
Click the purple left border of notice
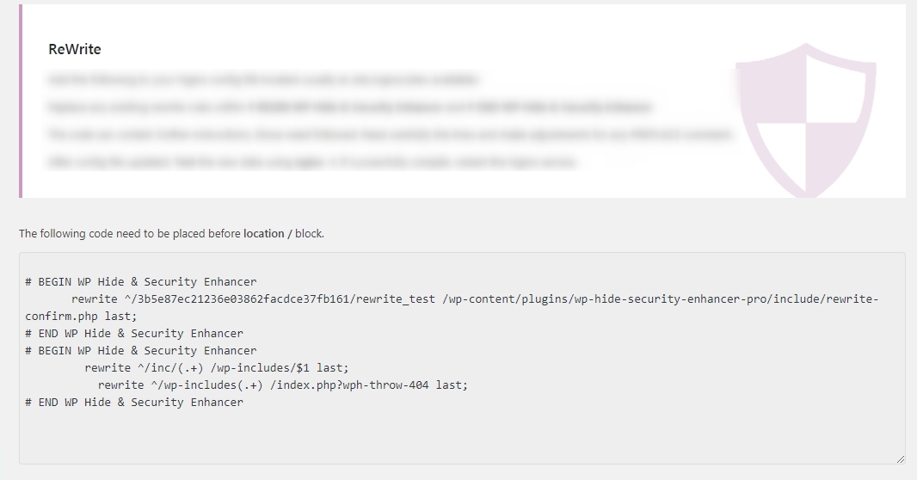click(21, 102)
